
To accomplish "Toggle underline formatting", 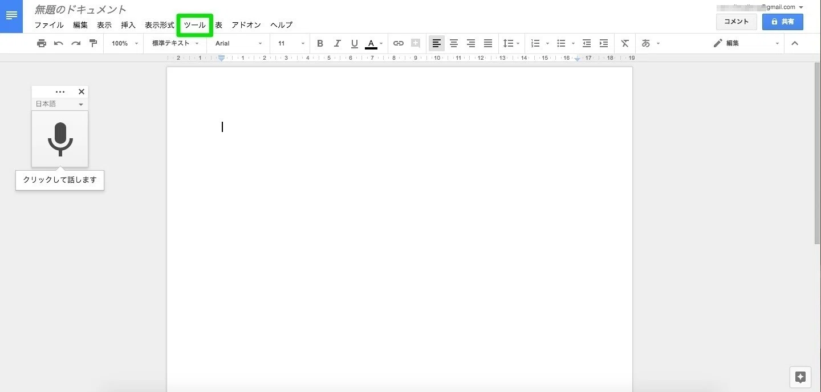I will pyautogui.click(x=354, y=43).
